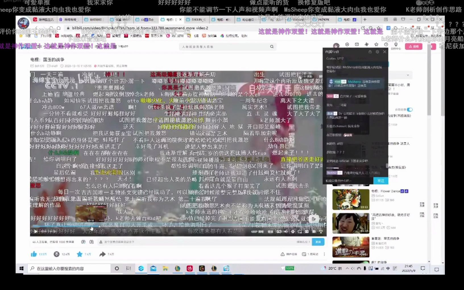
Task: Click the send button in the live chat overlay
Action: tap(381, 181)
